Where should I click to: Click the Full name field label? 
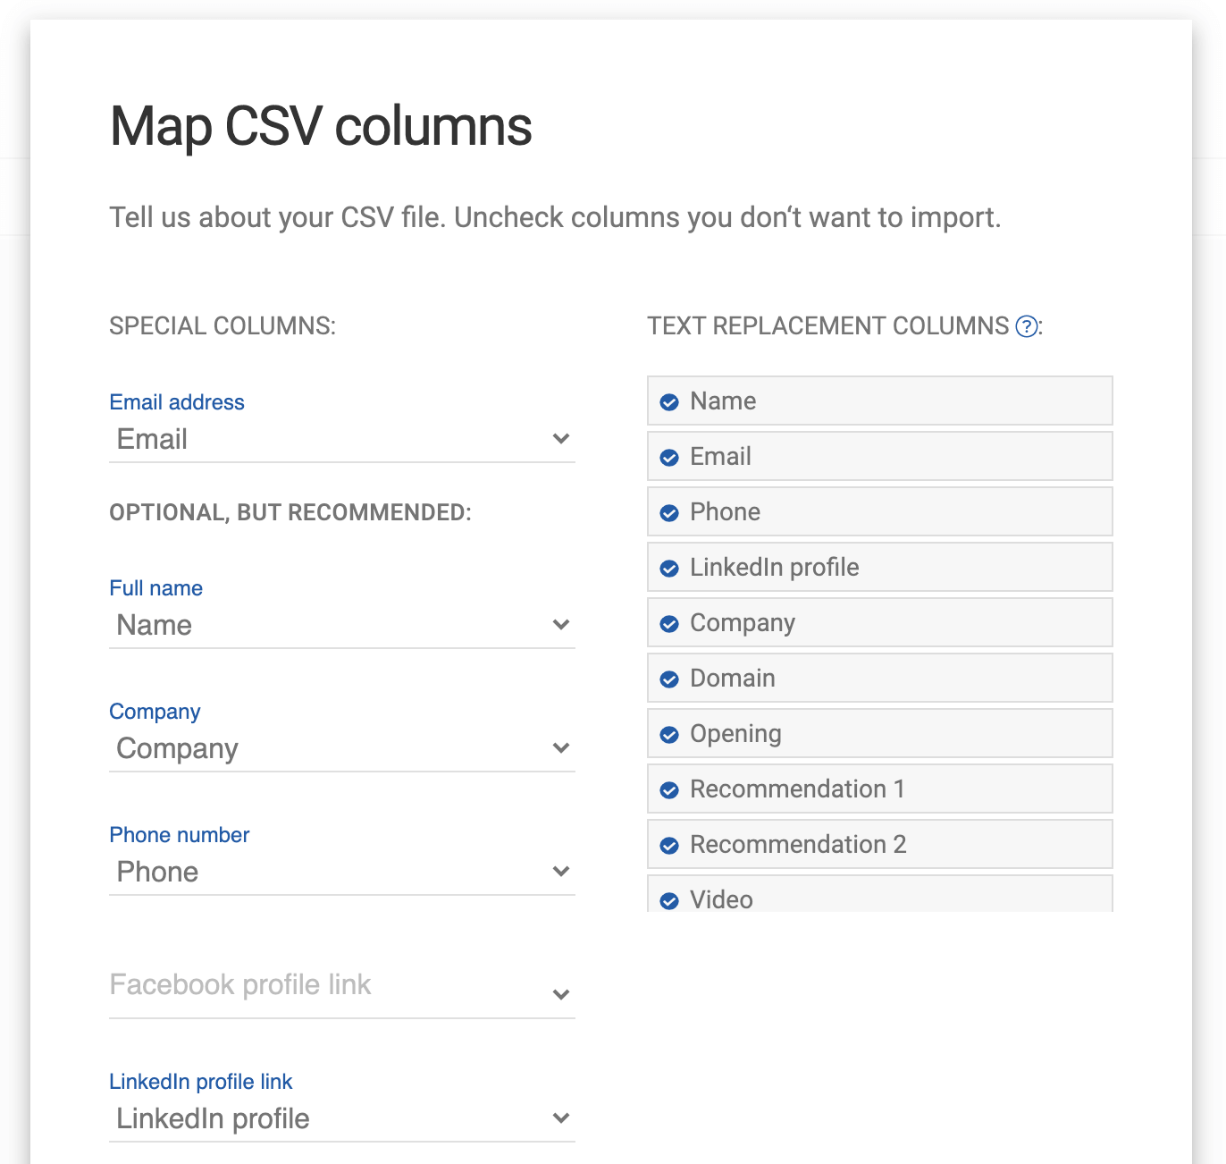156,588
